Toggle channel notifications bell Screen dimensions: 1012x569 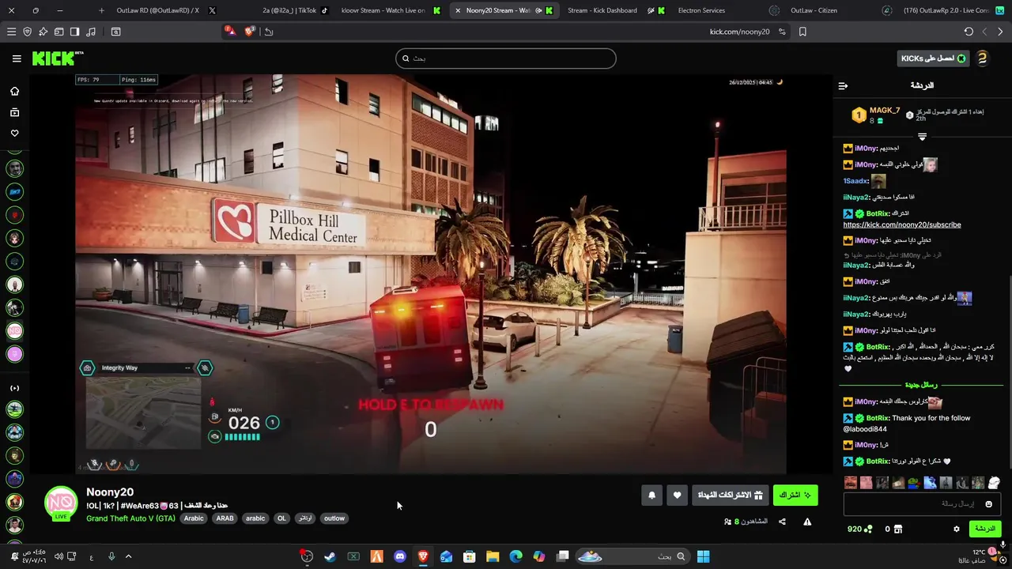click(x=651, y=496)
